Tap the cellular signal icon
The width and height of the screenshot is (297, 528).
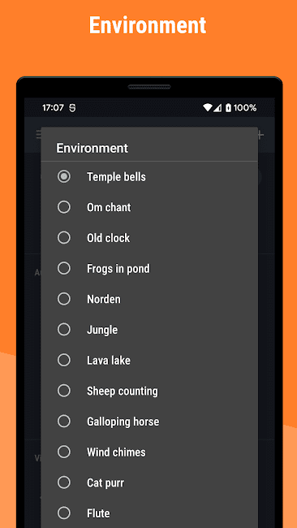pos(217,108)
